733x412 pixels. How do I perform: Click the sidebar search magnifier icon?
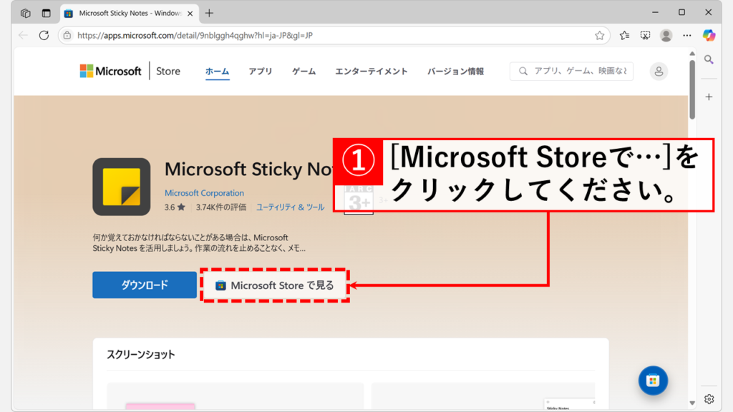[x=709, y=59]
